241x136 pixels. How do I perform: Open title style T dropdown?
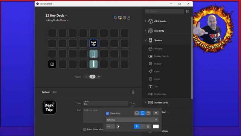point(132,103)
